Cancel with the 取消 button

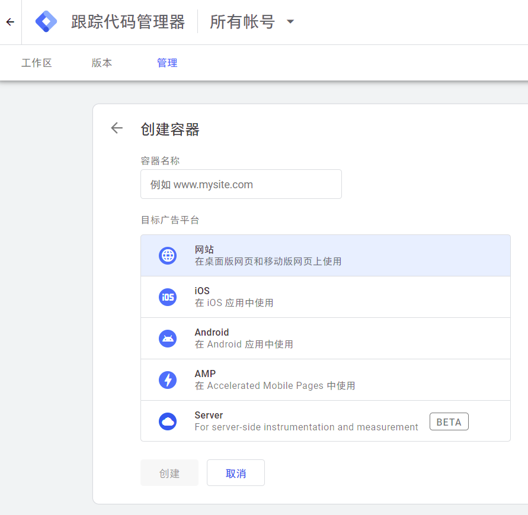click(x=236, y=472)
